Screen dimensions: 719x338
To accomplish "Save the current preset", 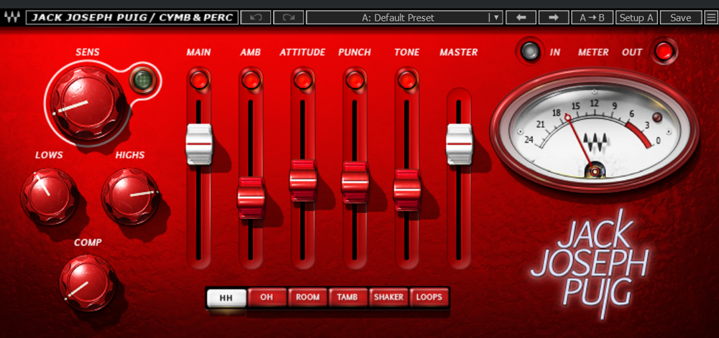I will coord(680,18).
